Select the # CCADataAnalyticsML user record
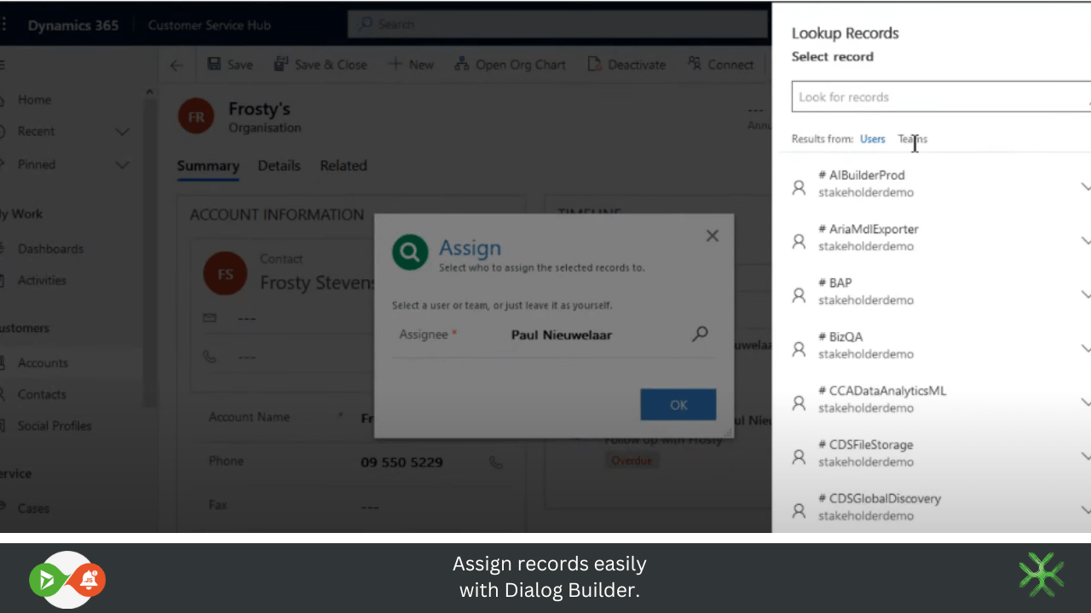The width and height of the screenshot is (1091, 613). click(932, 398)
